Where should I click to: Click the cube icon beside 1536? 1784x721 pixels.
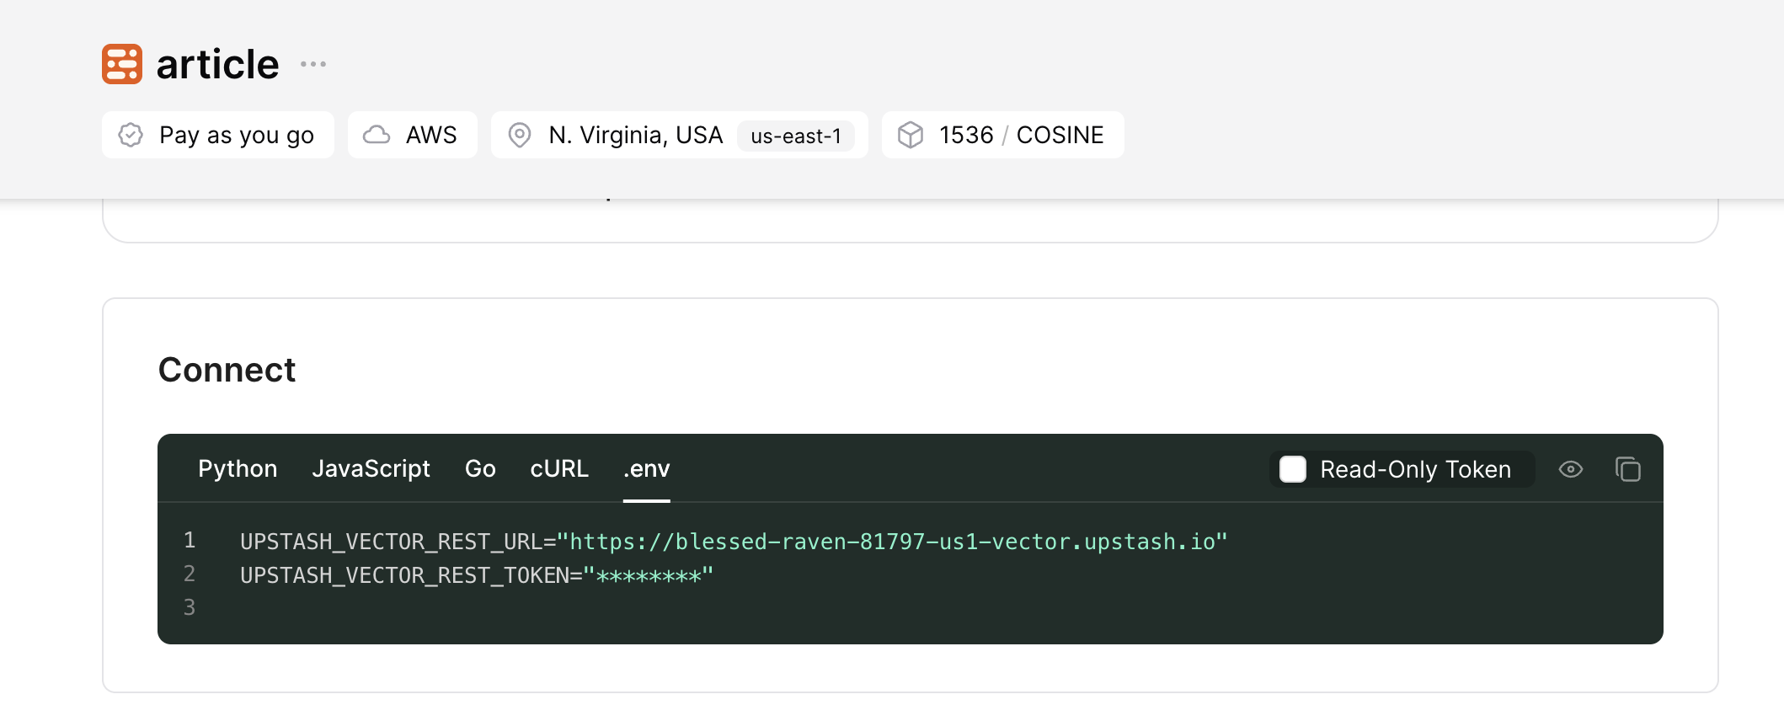[911, 135]
